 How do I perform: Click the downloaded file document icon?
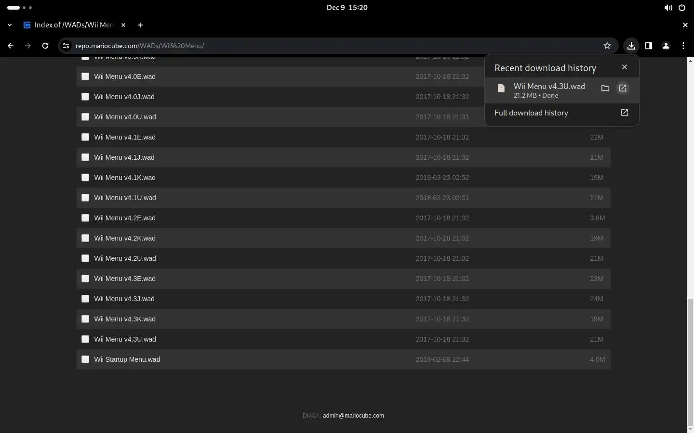pos(501,88)
